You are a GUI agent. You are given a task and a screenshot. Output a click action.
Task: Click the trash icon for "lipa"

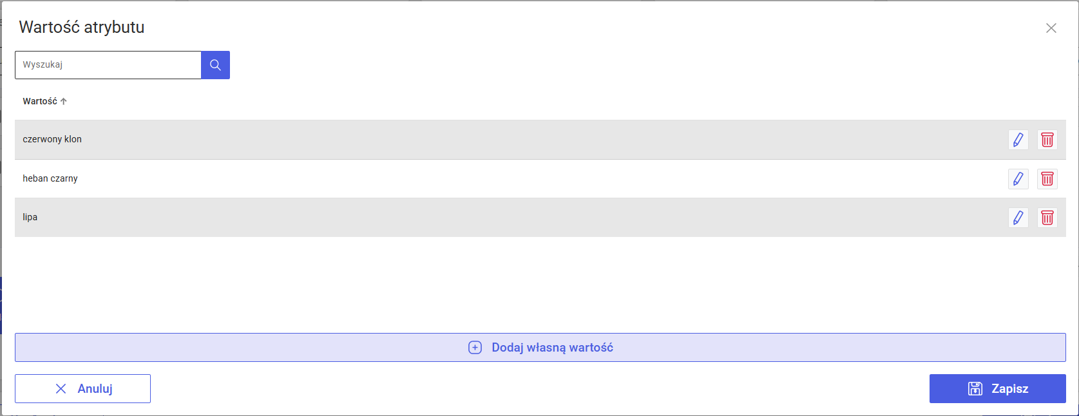click(1047, 218)
